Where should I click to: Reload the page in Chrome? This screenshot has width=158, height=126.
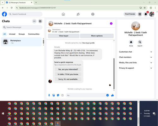click(12, 8)
